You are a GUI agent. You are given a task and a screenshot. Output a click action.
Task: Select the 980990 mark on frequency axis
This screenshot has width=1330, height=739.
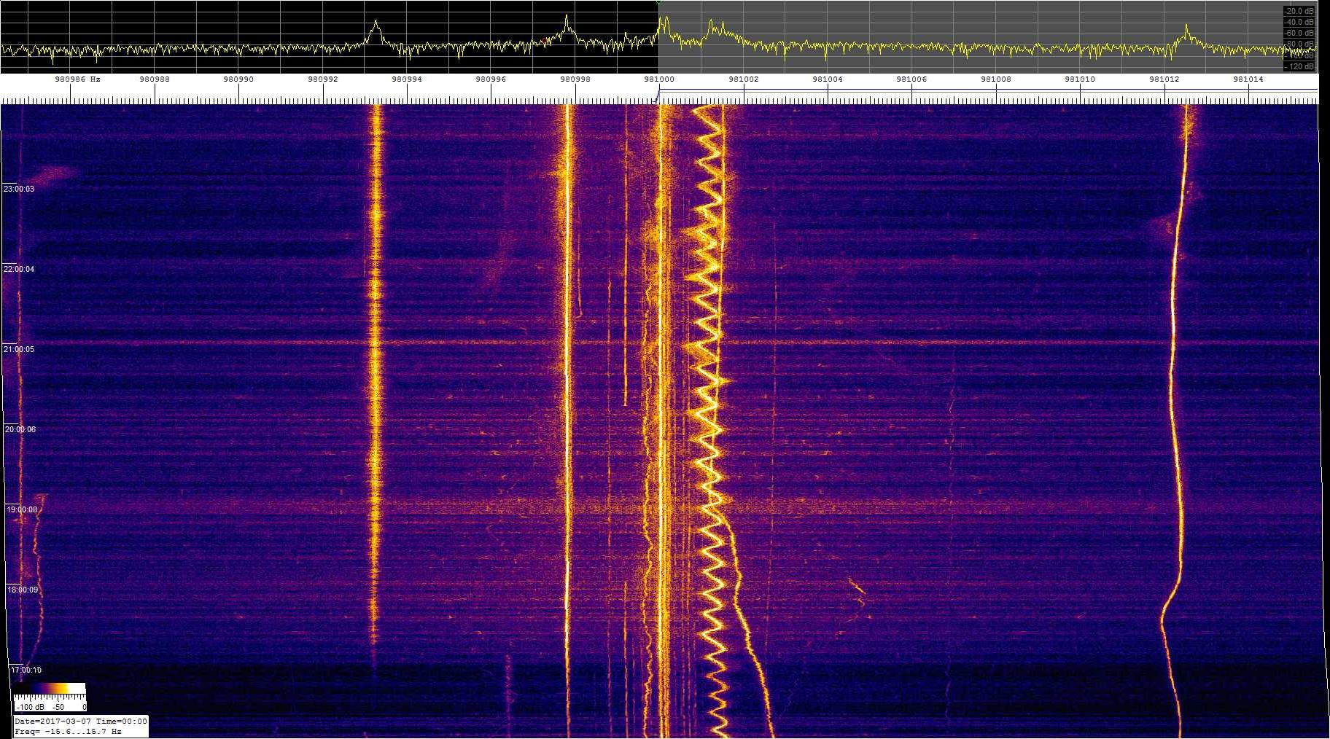[238, 79]
